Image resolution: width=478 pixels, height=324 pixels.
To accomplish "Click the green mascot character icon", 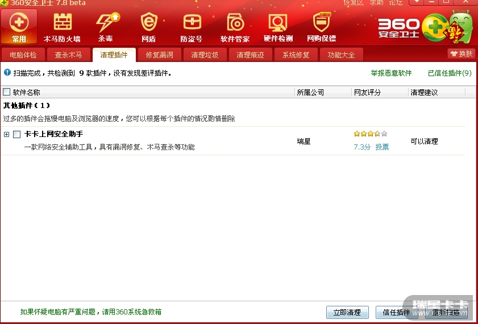I will [462, 27].
